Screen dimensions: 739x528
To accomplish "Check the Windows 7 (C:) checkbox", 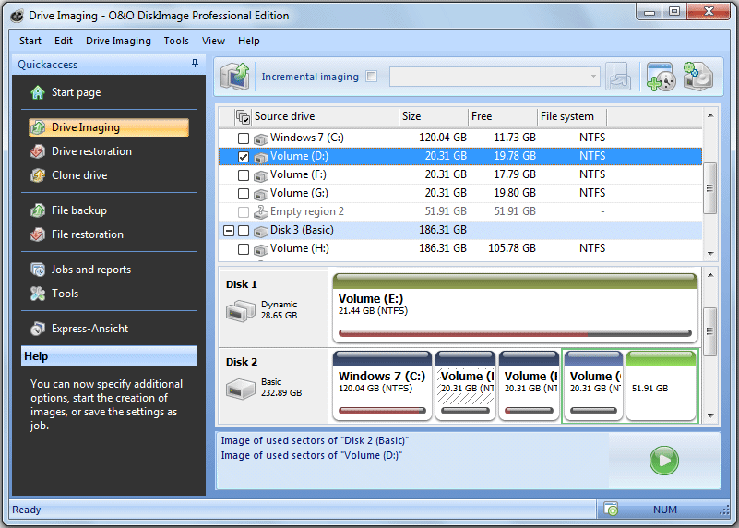I will 244,138.
